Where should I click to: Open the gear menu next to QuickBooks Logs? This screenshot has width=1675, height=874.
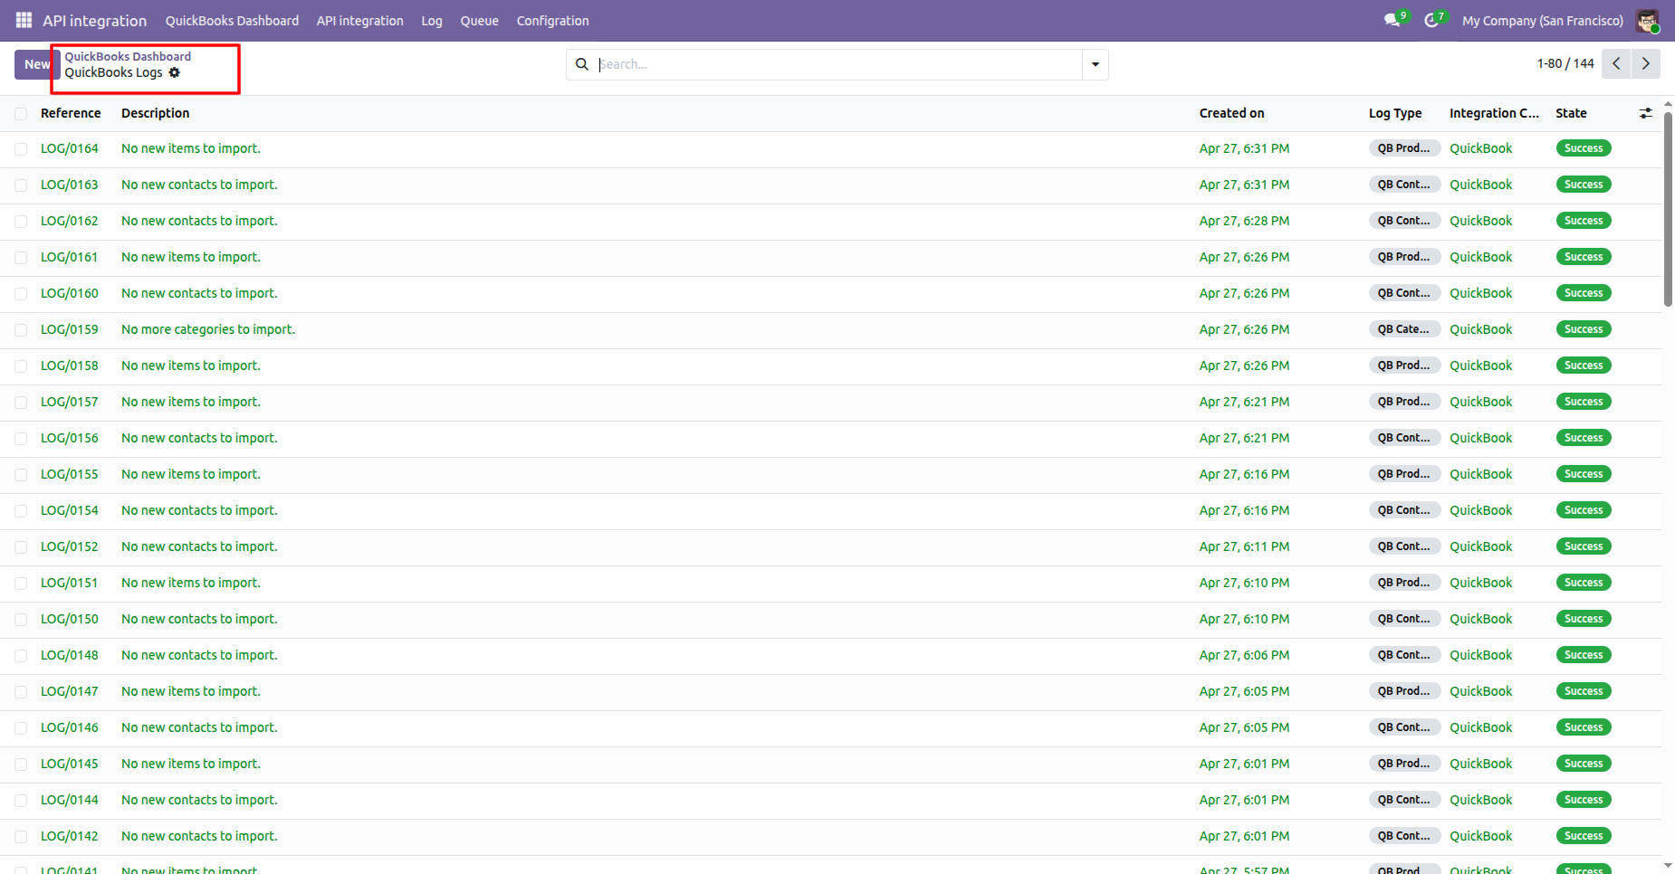point(175,72)
